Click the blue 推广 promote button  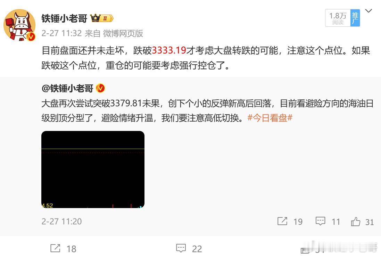pos(355,18)
